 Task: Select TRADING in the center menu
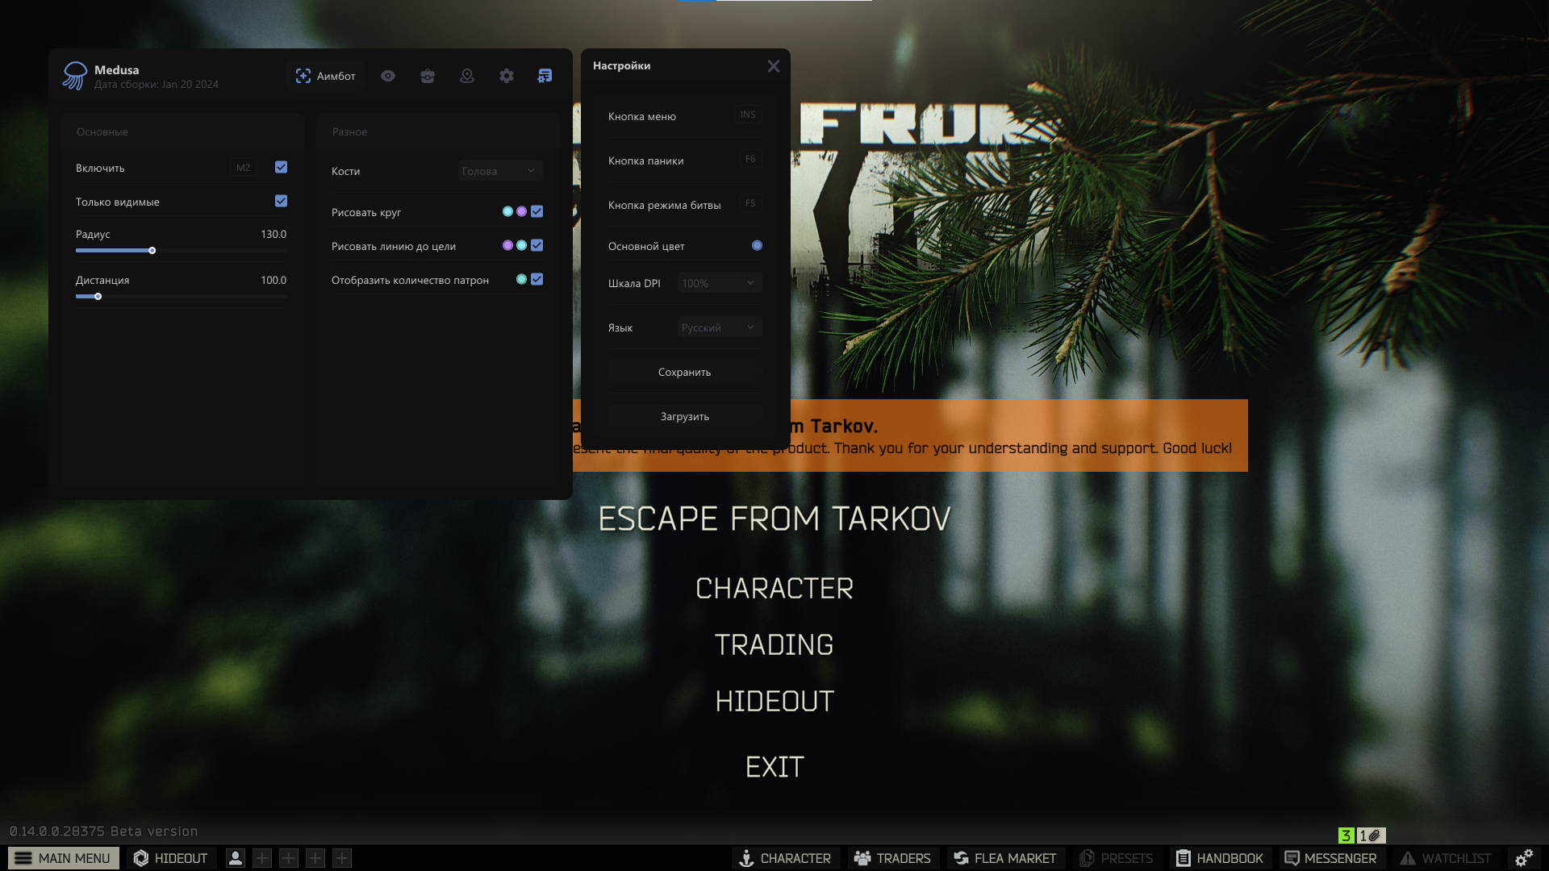pos(774,645)
